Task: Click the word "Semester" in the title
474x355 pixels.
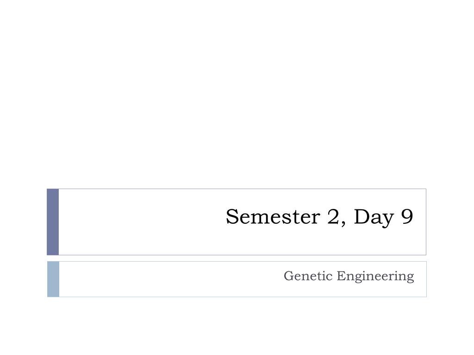Action: click(x=273, y=216)
